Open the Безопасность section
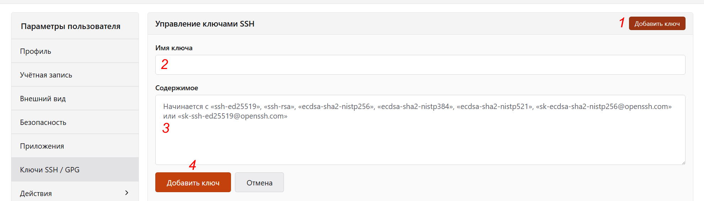 [x=43, y=122]
